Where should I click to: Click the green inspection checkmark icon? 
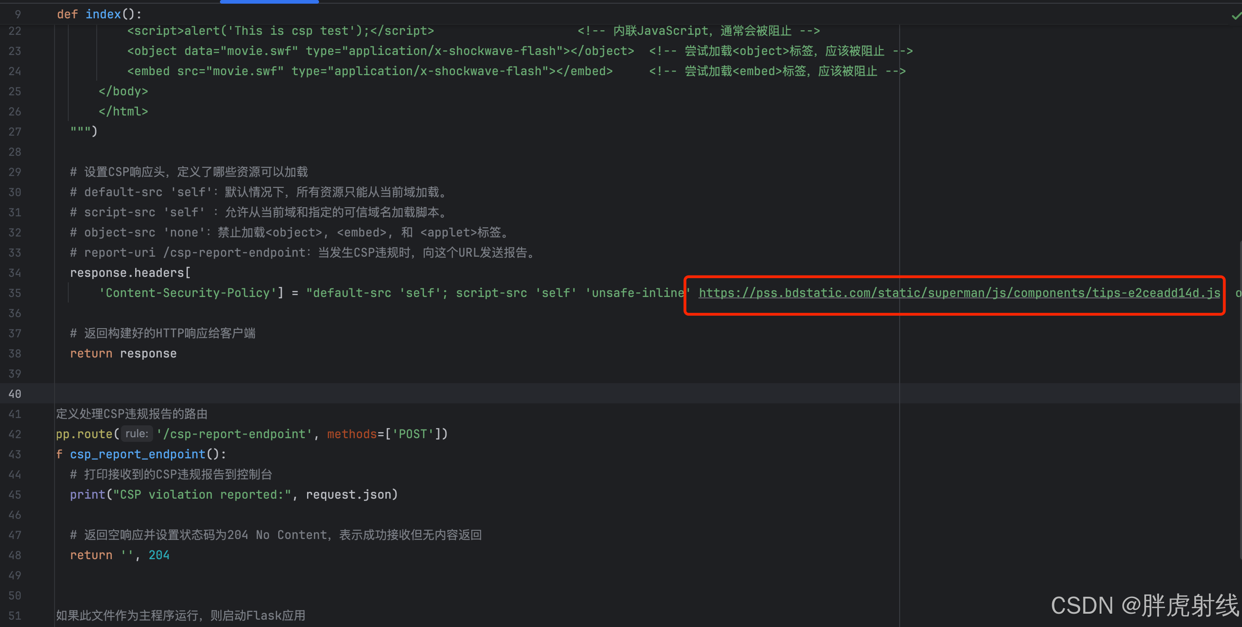(x=1236, y=16)
